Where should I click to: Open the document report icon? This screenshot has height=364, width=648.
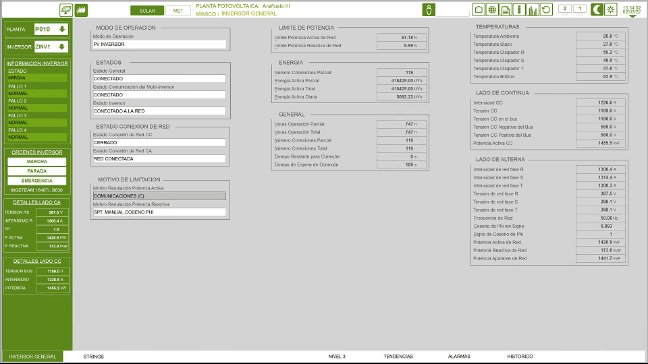pyautogui.click(x=506, y=9)
